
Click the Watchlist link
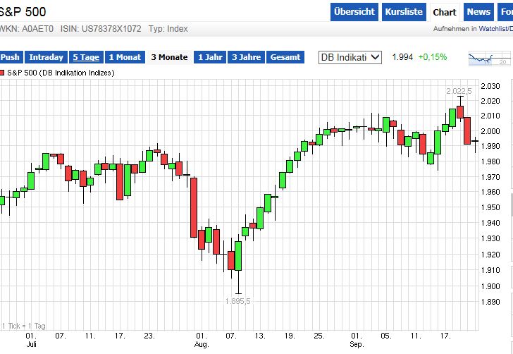[495, 29]
